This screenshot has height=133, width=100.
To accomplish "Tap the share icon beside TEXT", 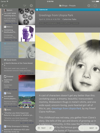I will [x=50, y=128].
